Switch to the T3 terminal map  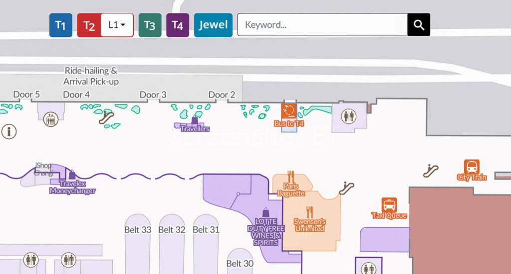coord(150,25)
